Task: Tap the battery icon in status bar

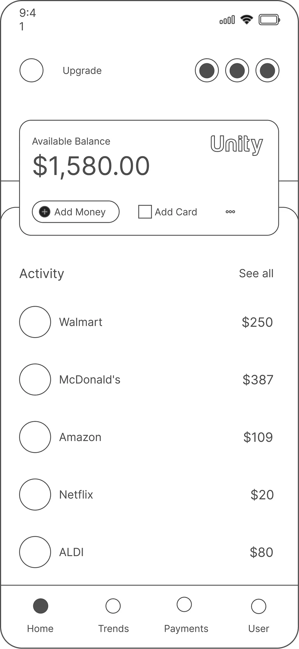Action: point(269,20)
